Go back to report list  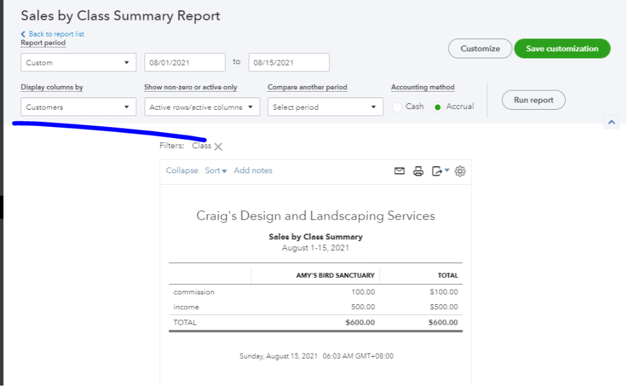(56, 34)
